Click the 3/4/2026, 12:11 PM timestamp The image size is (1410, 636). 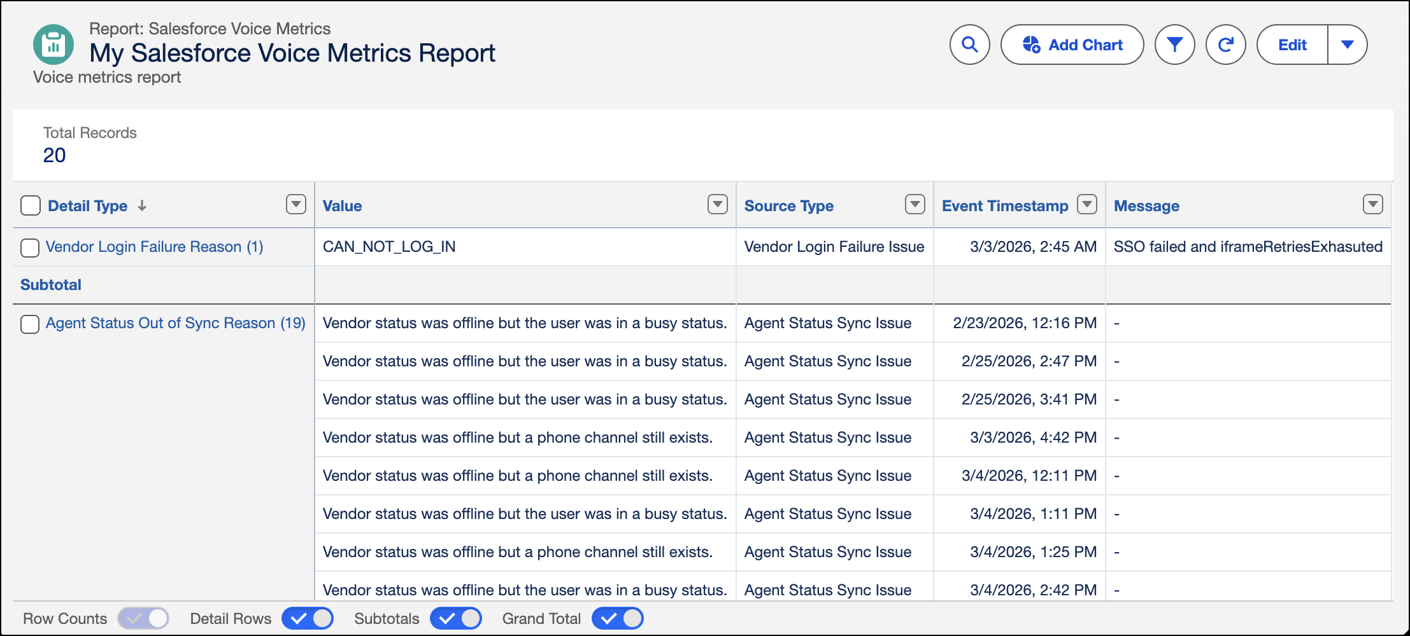click(x=1029, y=476)
